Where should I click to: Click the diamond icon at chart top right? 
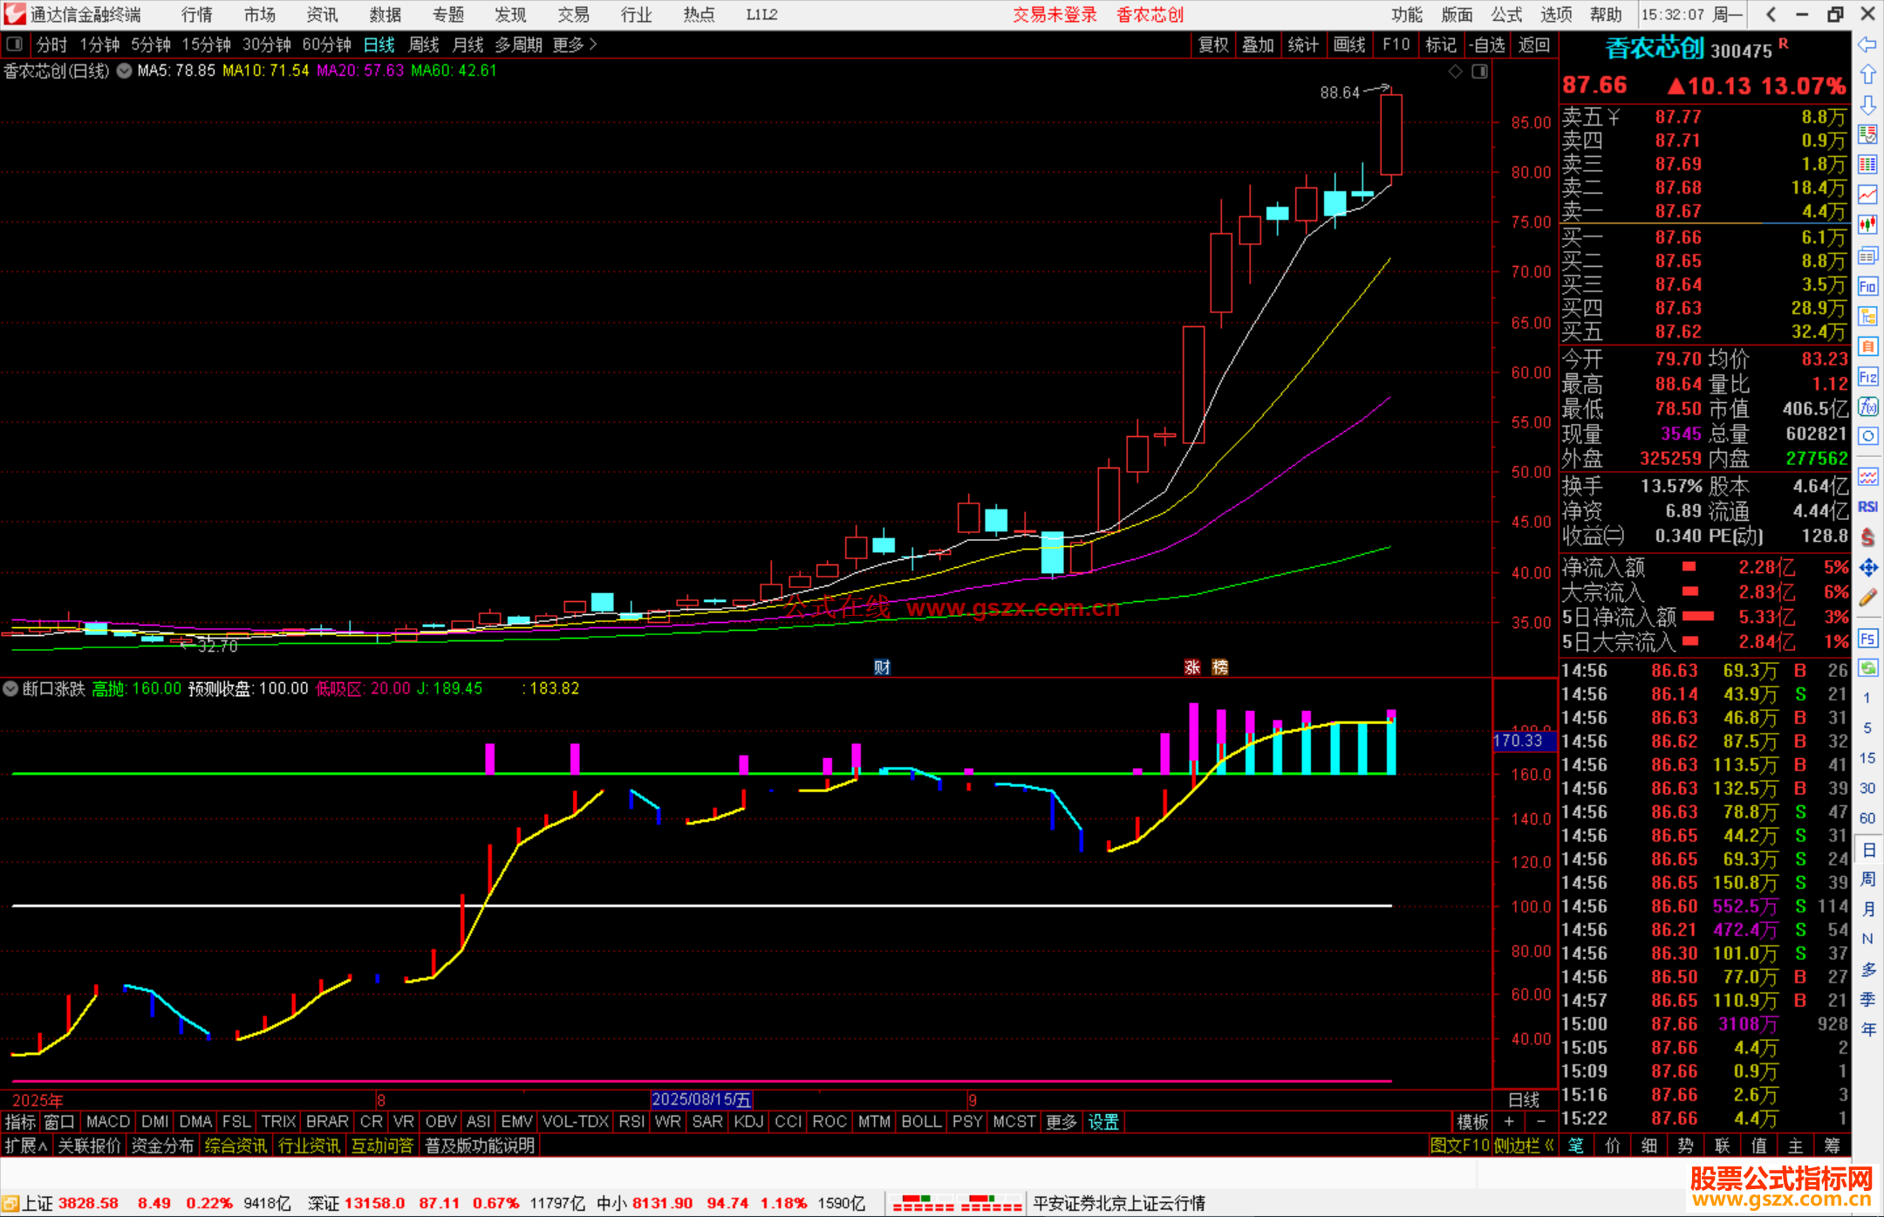pyautogui.click(x=1456, y=72)
